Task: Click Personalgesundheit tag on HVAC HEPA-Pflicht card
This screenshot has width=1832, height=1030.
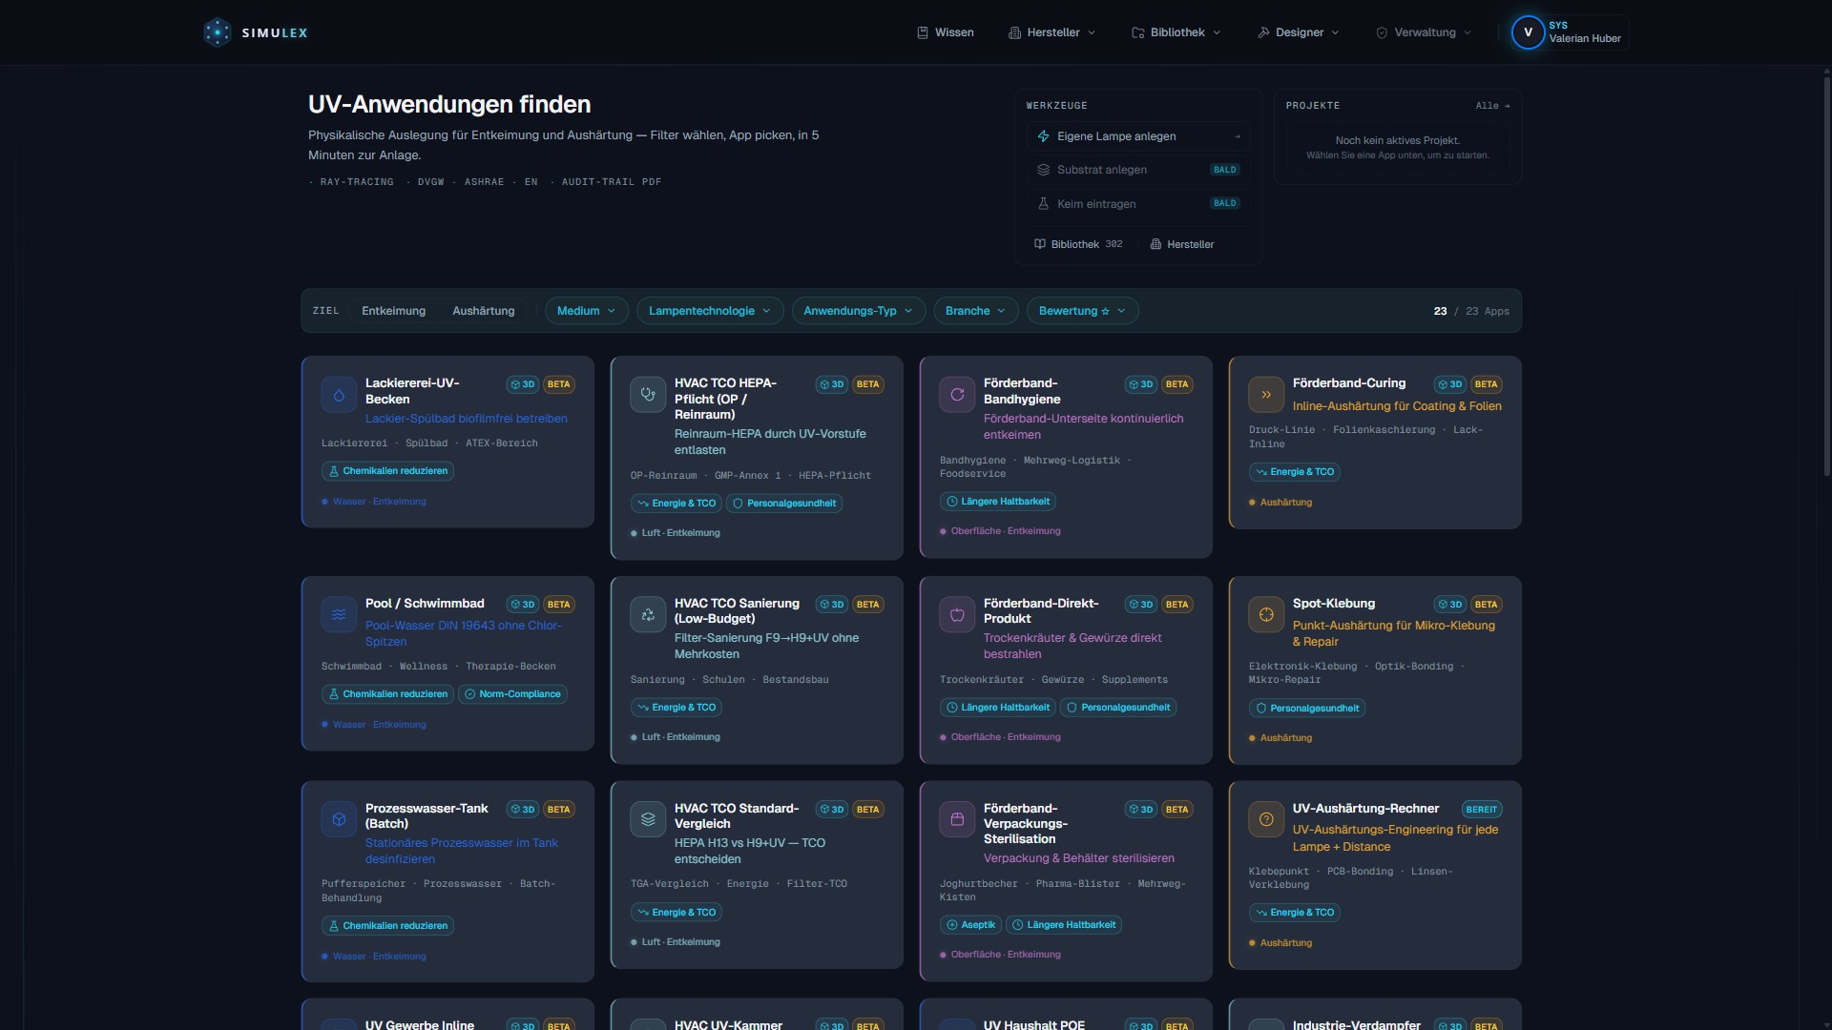Action: (784, 504)
